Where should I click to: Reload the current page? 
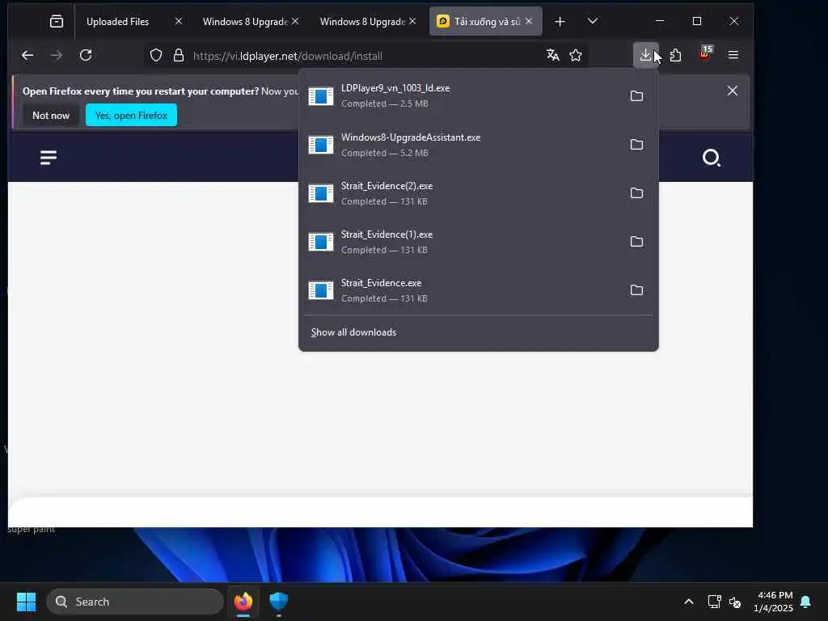(86, 56)
